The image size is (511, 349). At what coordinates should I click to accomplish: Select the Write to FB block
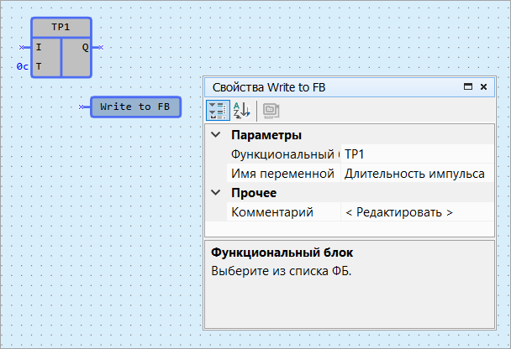coord(135,107)
